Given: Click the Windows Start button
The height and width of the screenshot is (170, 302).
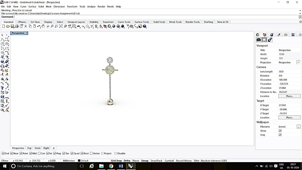Looking at the screenshot, I should pos(5,166).
